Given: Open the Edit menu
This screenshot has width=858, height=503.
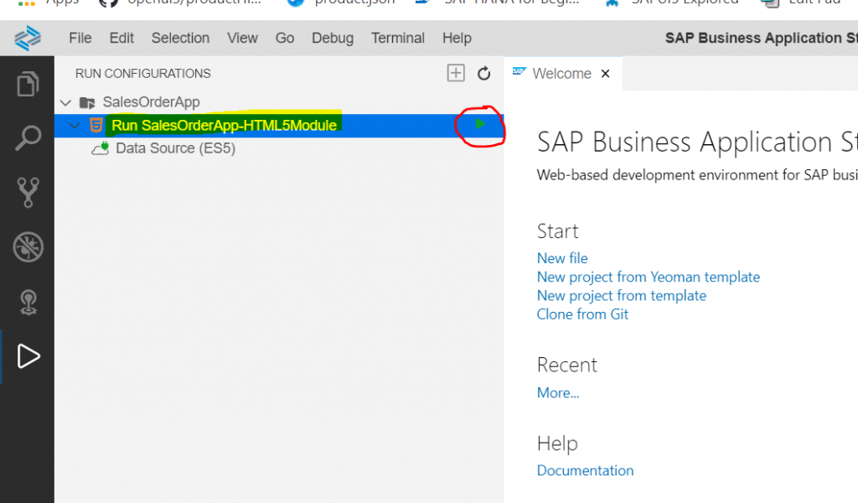Looking at the screenshot, I should 121,38.
